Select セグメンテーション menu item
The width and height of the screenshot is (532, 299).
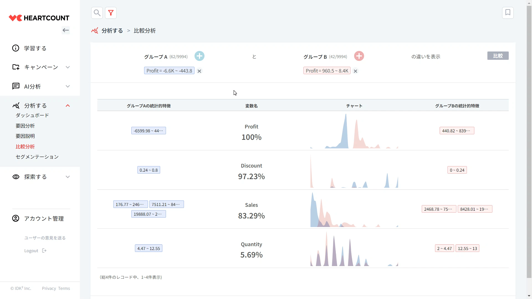(x=37, y=157)
